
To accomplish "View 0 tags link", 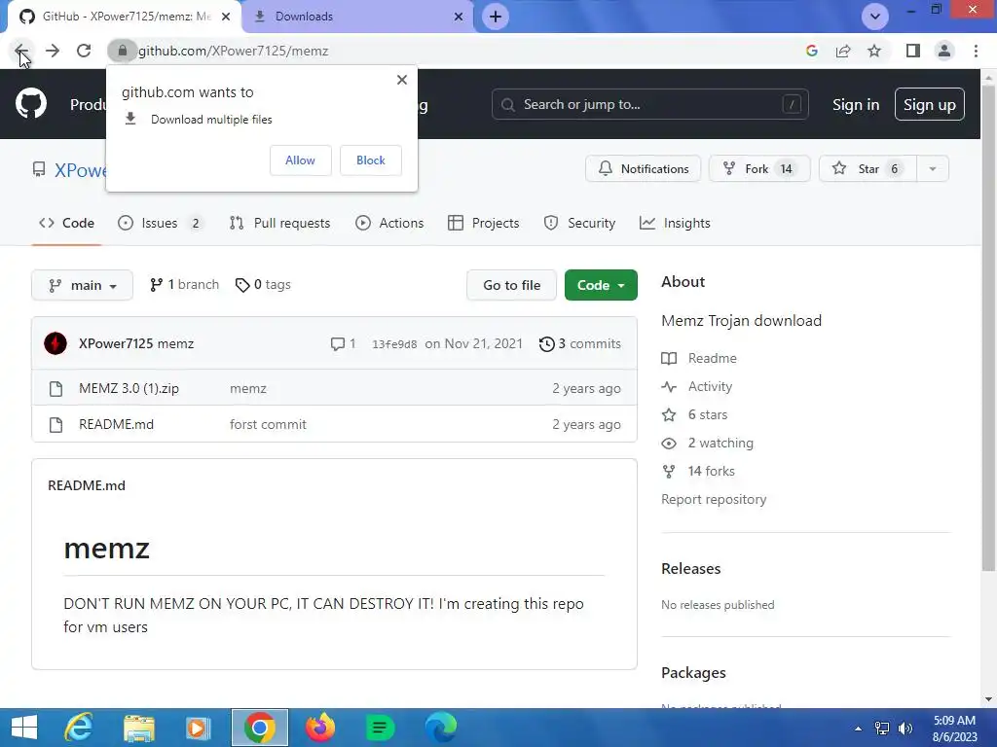I will [x=263, y=285].
